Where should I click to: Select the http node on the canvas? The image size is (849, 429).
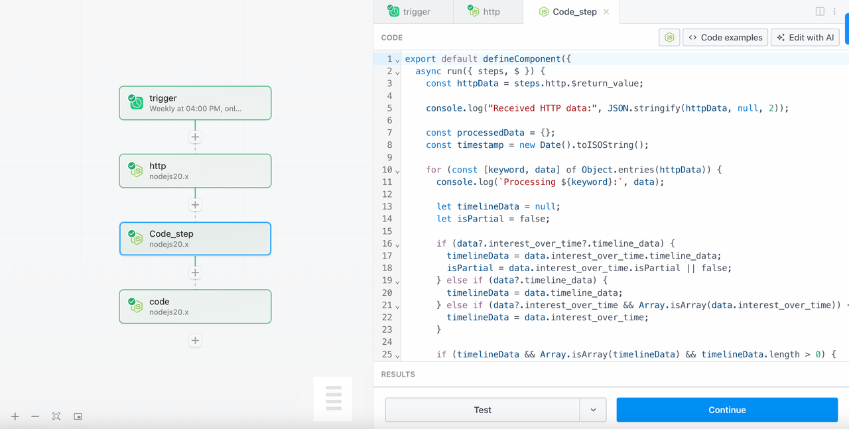click(x=195, y=171)
